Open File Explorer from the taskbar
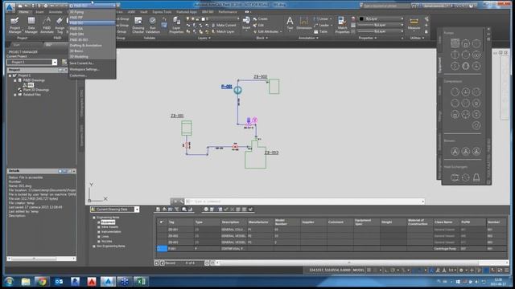 (26, 282)
